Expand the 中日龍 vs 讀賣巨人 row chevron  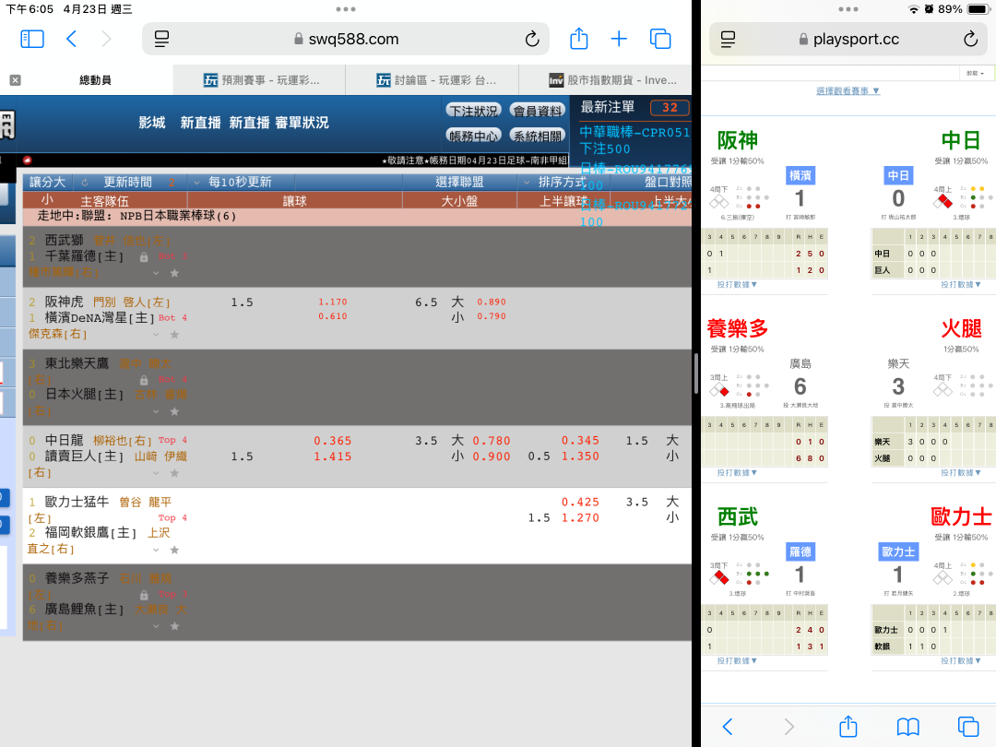click(156, 473)
